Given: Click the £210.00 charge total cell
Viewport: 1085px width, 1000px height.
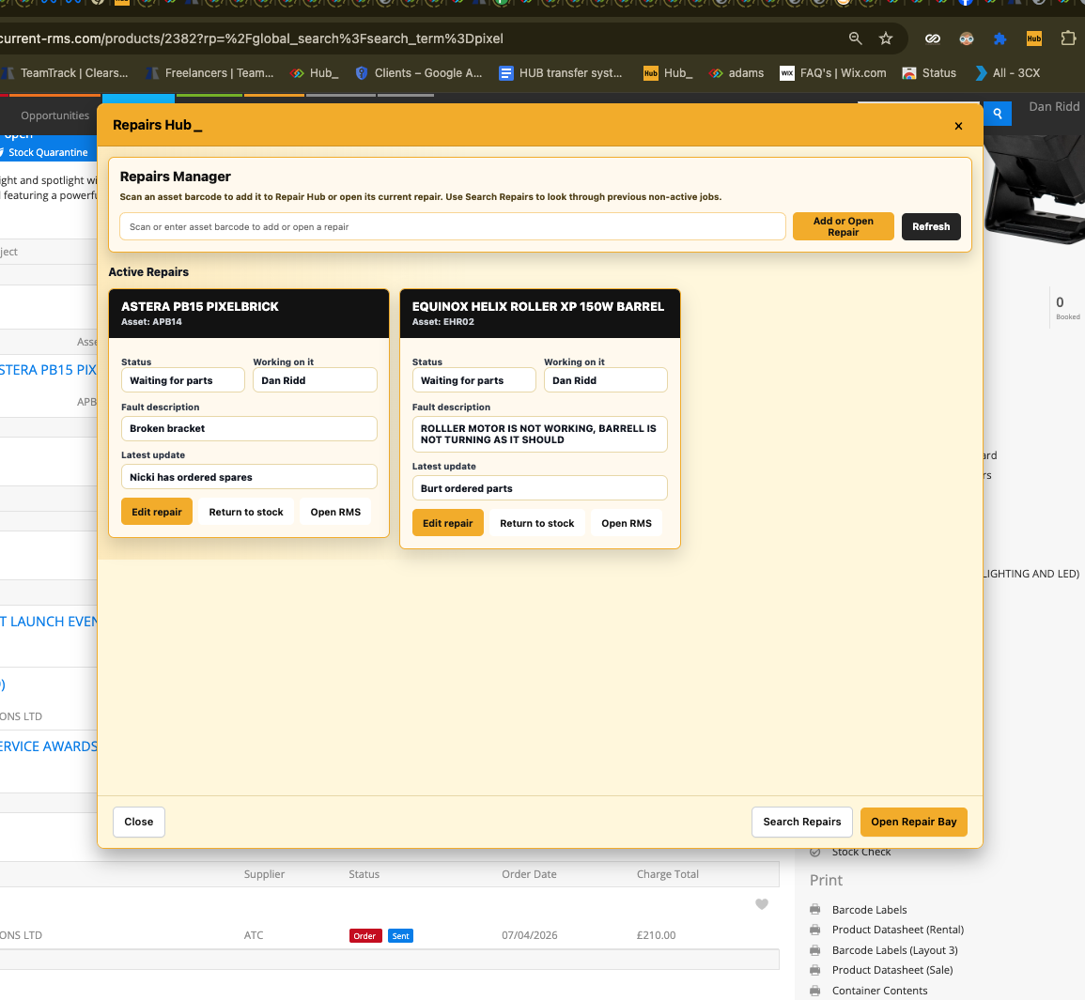Looking at the screenshot, I should 656,936.
